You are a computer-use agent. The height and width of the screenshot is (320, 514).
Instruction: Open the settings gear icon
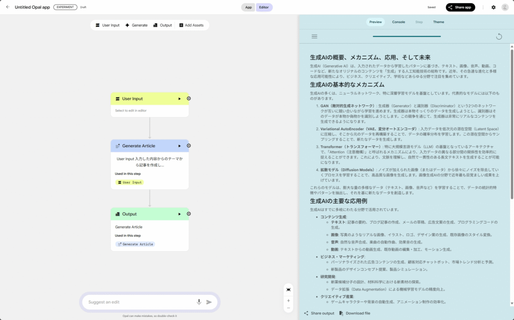[x=493, y=8]
